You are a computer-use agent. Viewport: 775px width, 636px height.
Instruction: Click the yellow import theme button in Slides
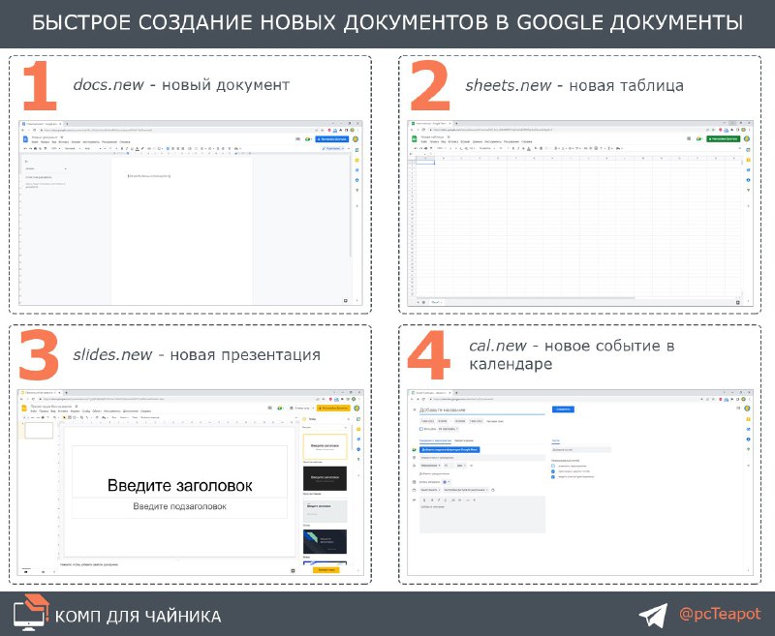[x=326, y=569]
